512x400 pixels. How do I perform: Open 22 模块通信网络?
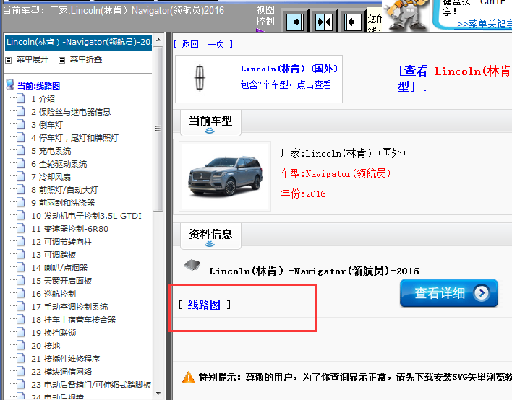click(x=61, y=372)
